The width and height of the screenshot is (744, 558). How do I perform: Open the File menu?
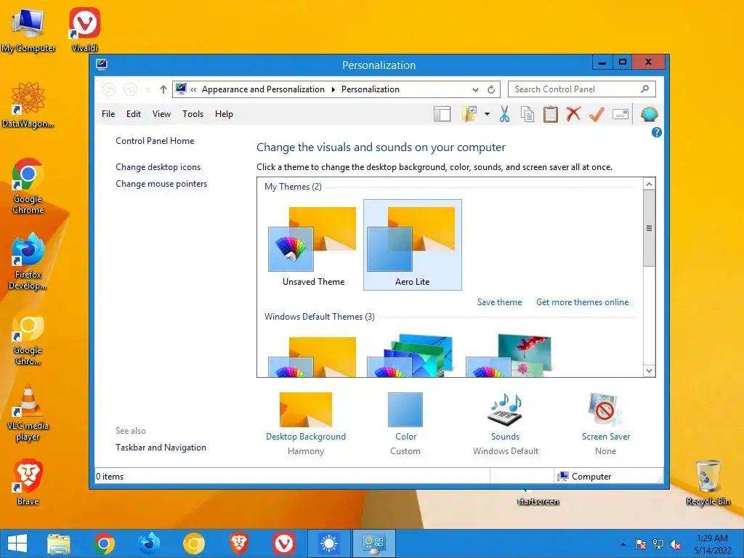pos(108,114)
